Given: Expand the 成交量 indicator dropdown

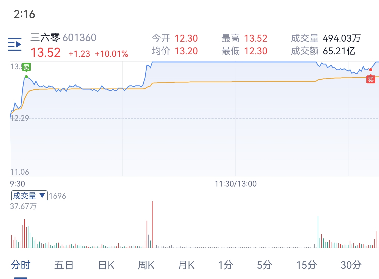Looking at the screenshot, I should (29, 196).
